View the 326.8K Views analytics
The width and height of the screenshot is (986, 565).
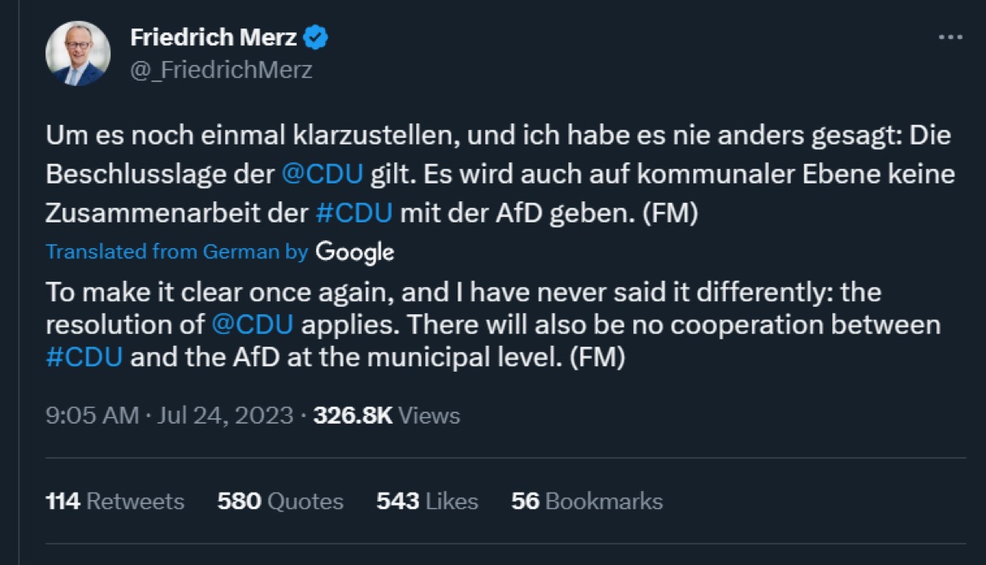(386, 416)
